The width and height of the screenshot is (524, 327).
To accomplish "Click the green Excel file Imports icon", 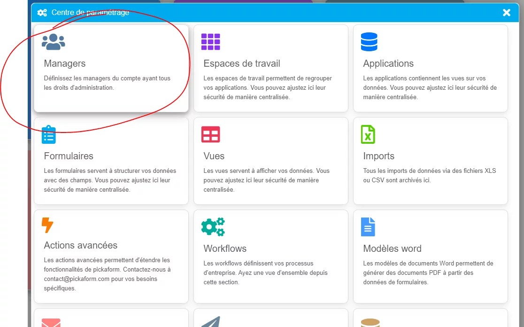I will point(368,134).
